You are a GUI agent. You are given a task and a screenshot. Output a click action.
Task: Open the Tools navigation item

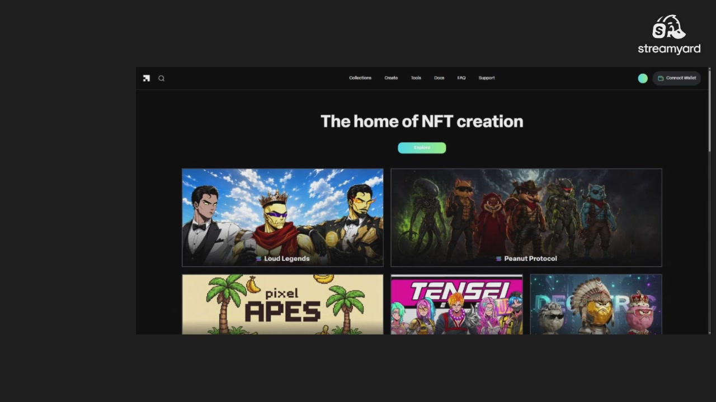coord(416,78)
